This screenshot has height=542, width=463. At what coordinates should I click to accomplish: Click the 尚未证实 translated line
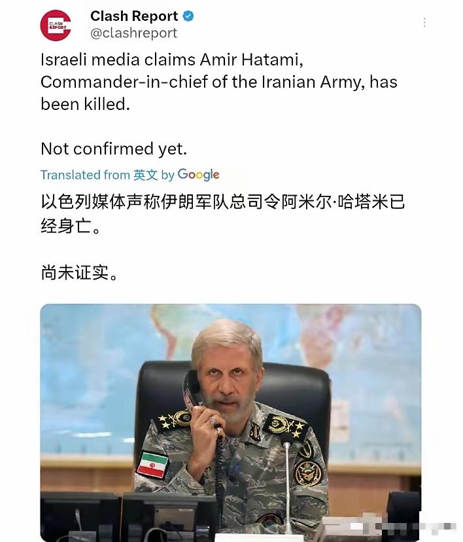(80, 272)
